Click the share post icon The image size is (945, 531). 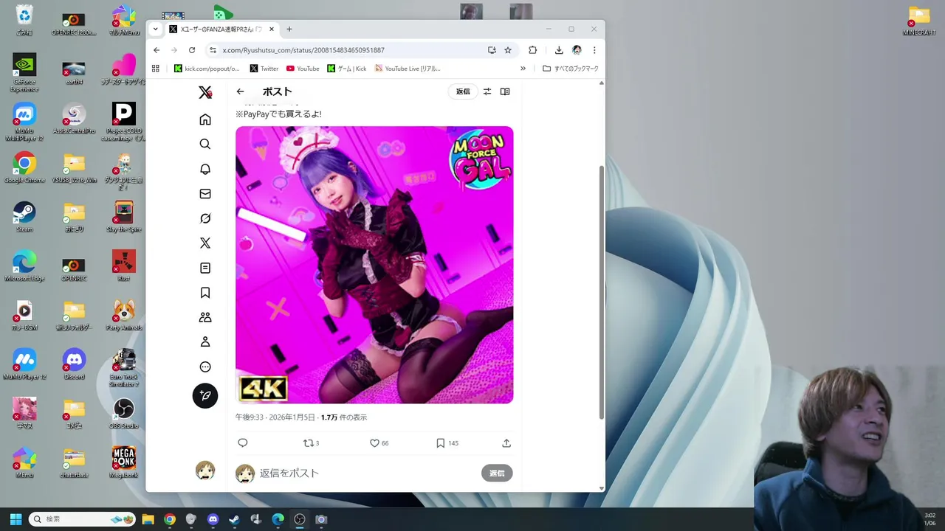[x=506, y=443]
